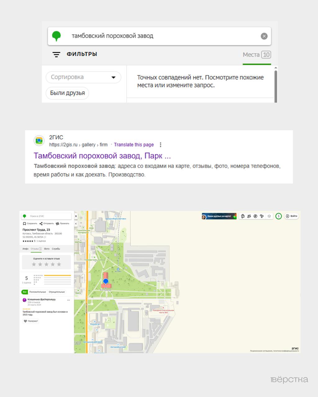Screen dimensions: 318x397
Task: Click Проехать route icon
Action: click(x=57, y=224)
